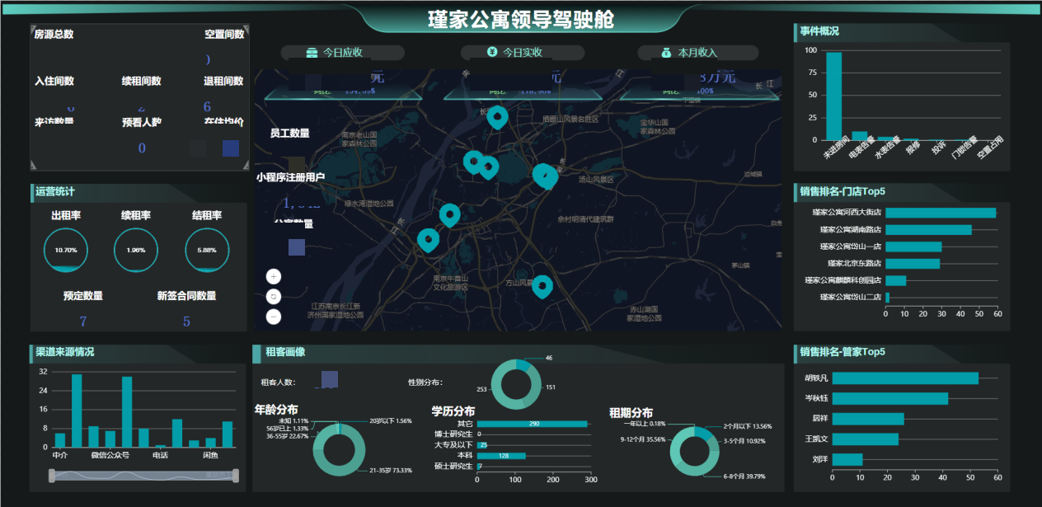Image resolution: width=1042 pixels, height=507 pixels.
Task: Click the map zoom in plus button
Action: [x=274, y=276]
